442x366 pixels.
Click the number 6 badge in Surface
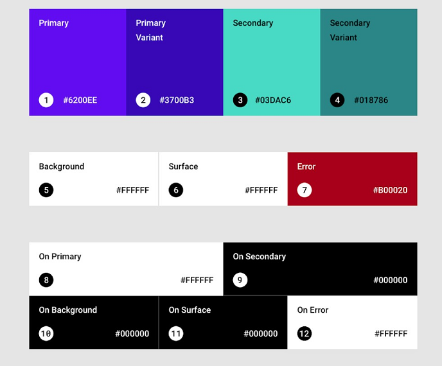(176, 190)
